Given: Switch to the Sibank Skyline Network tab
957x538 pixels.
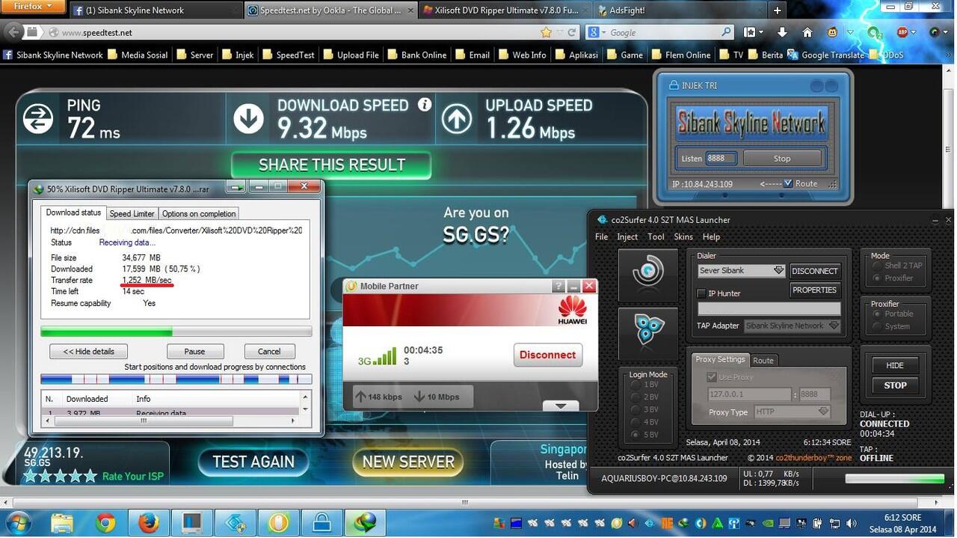Looking at the screenshot, I should click(x=156, y=10).
